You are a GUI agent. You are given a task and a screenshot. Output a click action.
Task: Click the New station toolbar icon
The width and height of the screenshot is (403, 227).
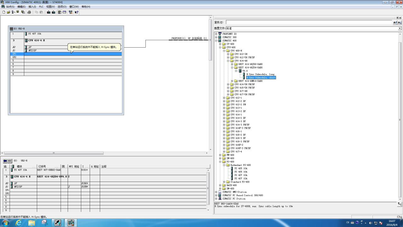pyautogui.click(x=4, y=12)
